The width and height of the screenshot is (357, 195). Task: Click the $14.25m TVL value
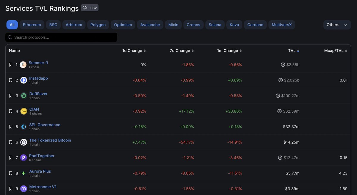click(291, 142)
